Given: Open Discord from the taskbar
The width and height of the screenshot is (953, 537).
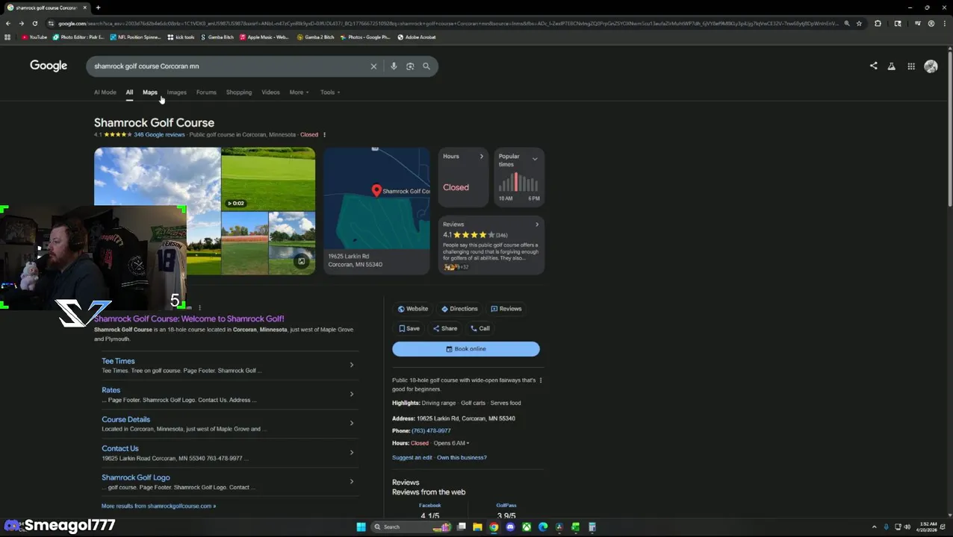Looking at the screenshot, I should (x=510, y=527).
